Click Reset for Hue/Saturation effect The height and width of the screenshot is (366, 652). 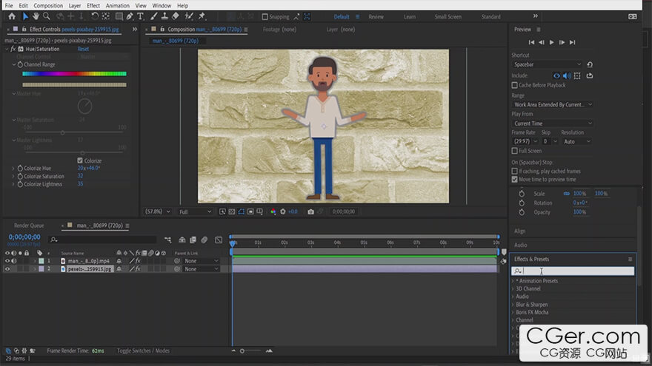83,49
